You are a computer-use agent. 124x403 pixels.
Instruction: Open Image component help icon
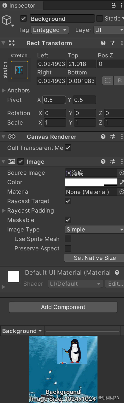[x=103, y=162]
